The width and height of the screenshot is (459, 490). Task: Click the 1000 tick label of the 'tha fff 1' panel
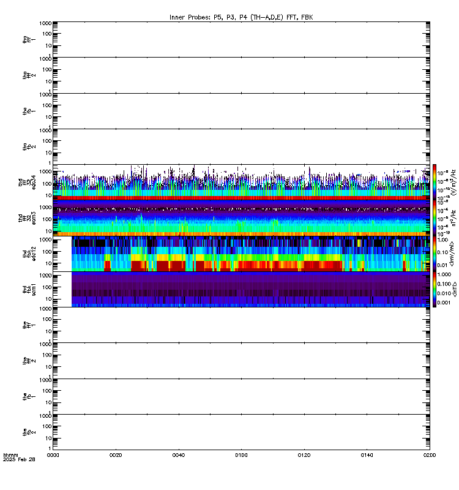[45, 23]
